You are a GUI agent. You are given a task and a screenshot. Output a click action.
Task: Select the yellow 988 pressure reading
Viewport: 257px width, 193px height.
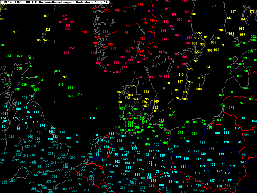199,89
